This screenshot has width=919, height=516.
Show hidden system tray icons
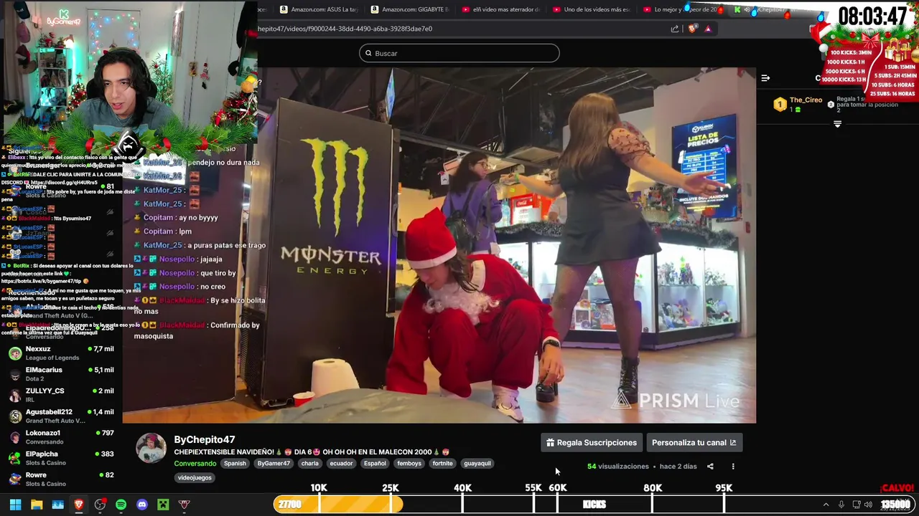[x=826, y=505]
